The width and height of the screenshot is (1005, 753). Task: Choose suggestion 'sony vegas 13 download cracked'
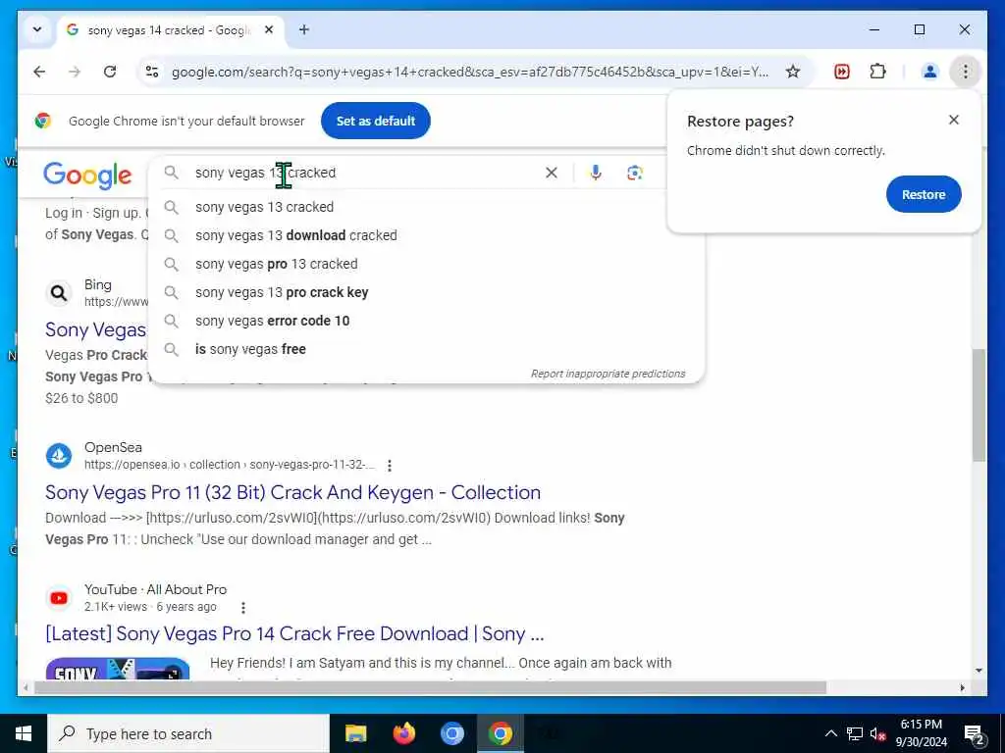(x=428, y=235)
